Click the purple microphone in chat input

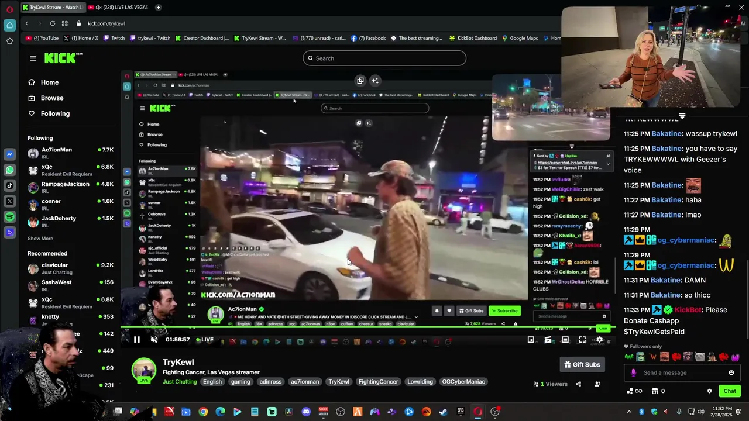point(633,372)
